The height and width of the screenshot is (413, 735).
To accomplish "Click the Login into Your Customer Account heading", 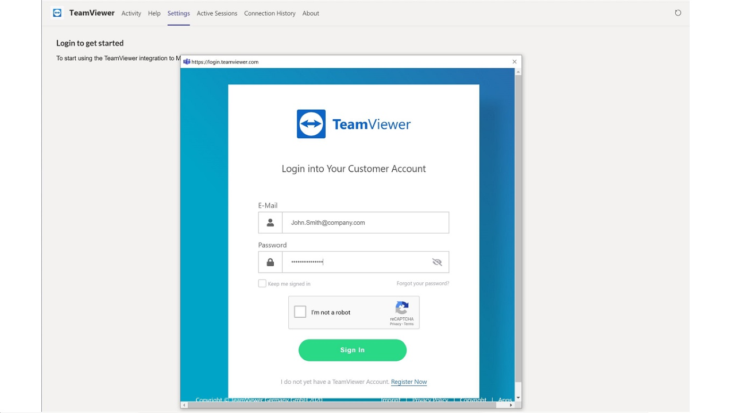I will (354, 169).
